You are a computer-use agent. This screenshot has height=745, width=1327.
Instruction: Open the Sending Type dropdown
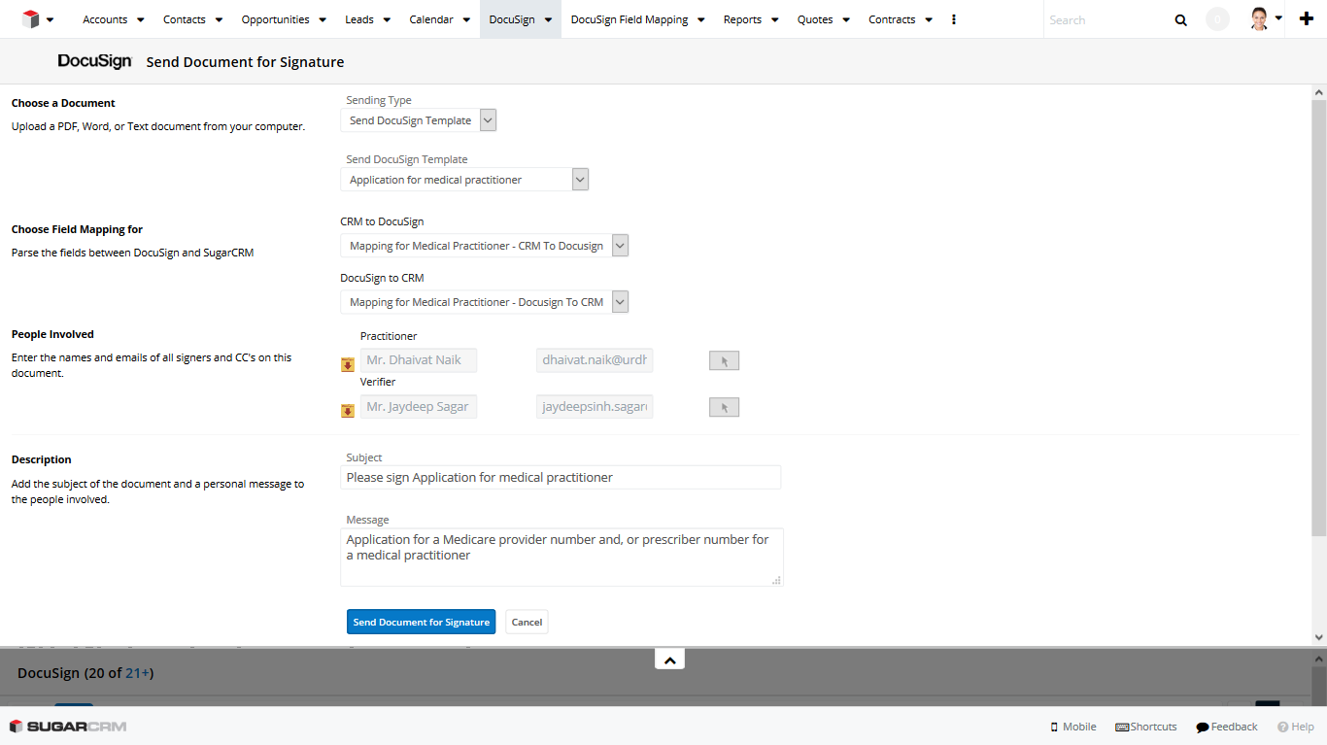pos(419,120)
